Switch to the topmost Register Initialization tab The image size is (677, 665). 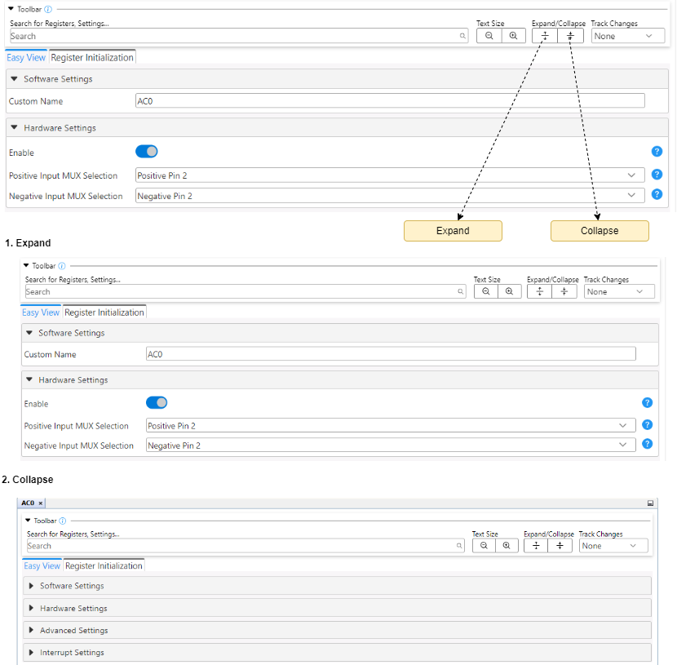coord(92,58)
